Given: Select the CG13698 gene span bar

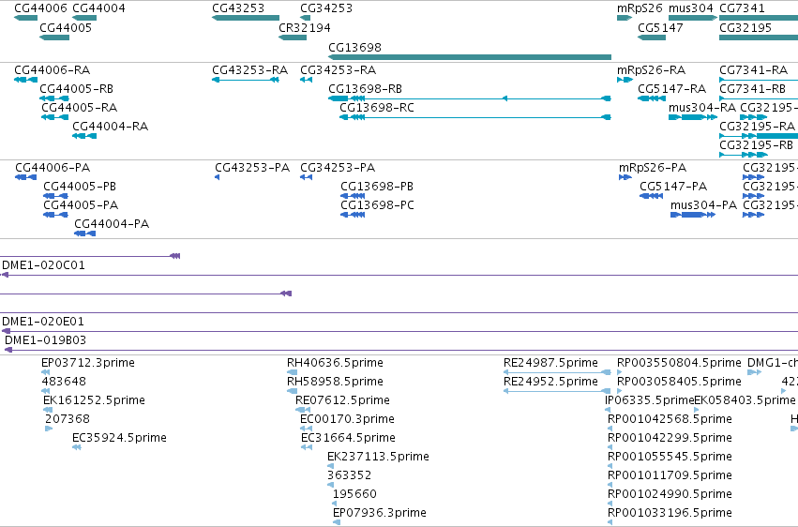Looking at the screenshot, I should [470, 57].
